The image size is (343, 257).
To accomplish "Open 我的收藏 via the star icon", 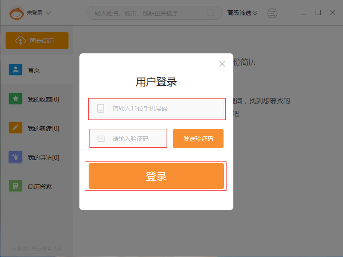I will click(x=16, y=99).
